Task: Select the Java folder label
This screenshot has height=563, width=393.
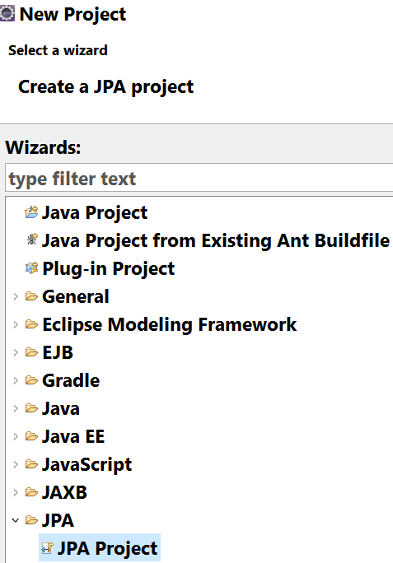Action: tap(61, 408)
